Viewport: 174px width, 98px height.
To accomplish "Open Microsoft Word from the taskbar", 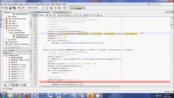I will coord(51,96).
